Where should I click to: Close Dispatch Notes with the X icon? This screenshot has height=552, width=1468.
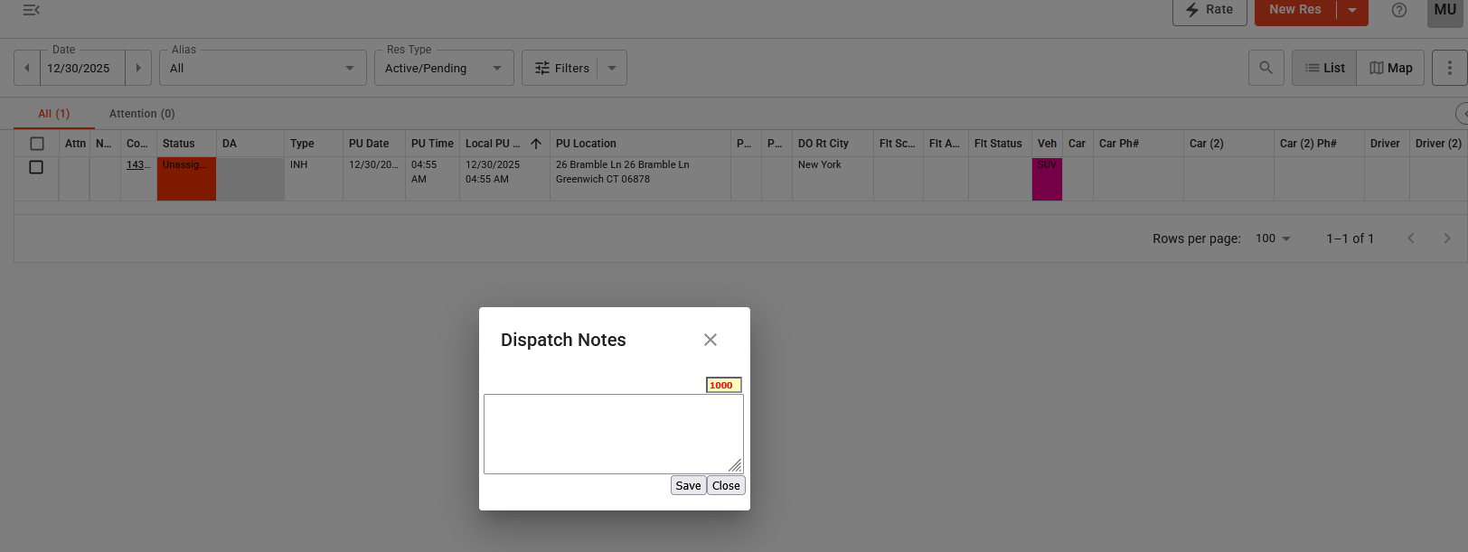pyautogui.click(x=710, y=340)
